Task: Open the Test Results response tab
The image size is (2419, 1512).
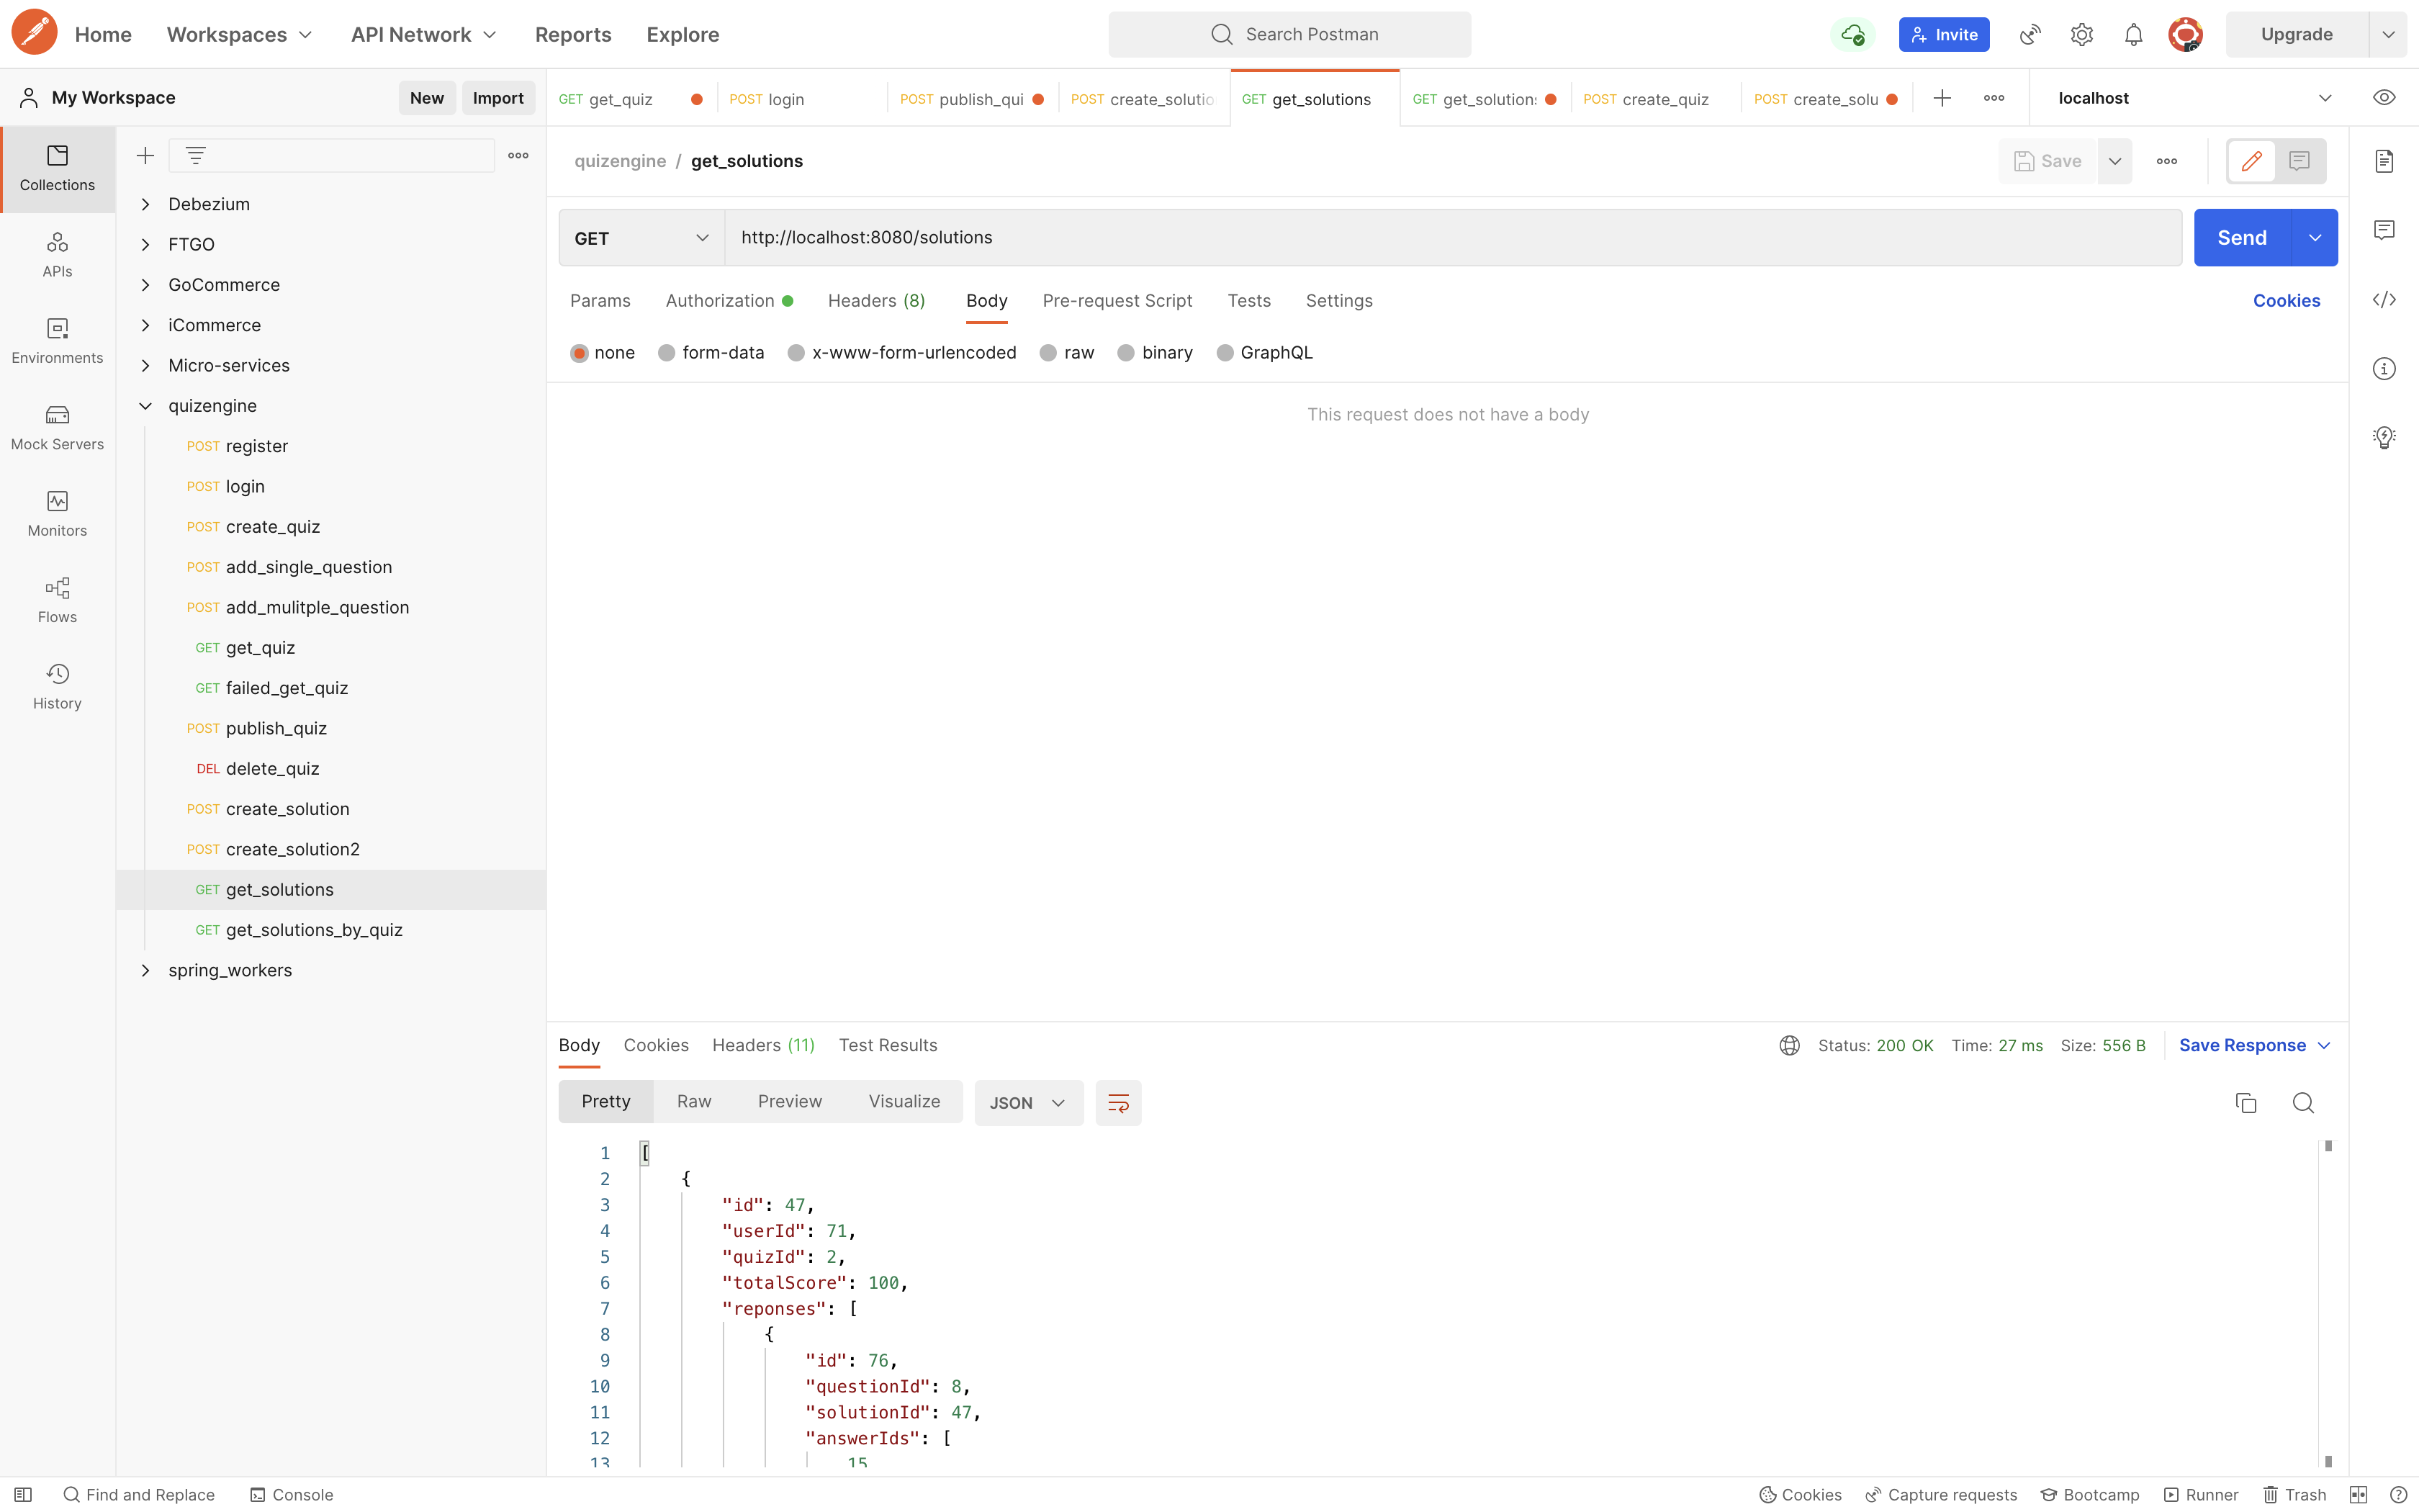Action: click(x=888, y=1045)
